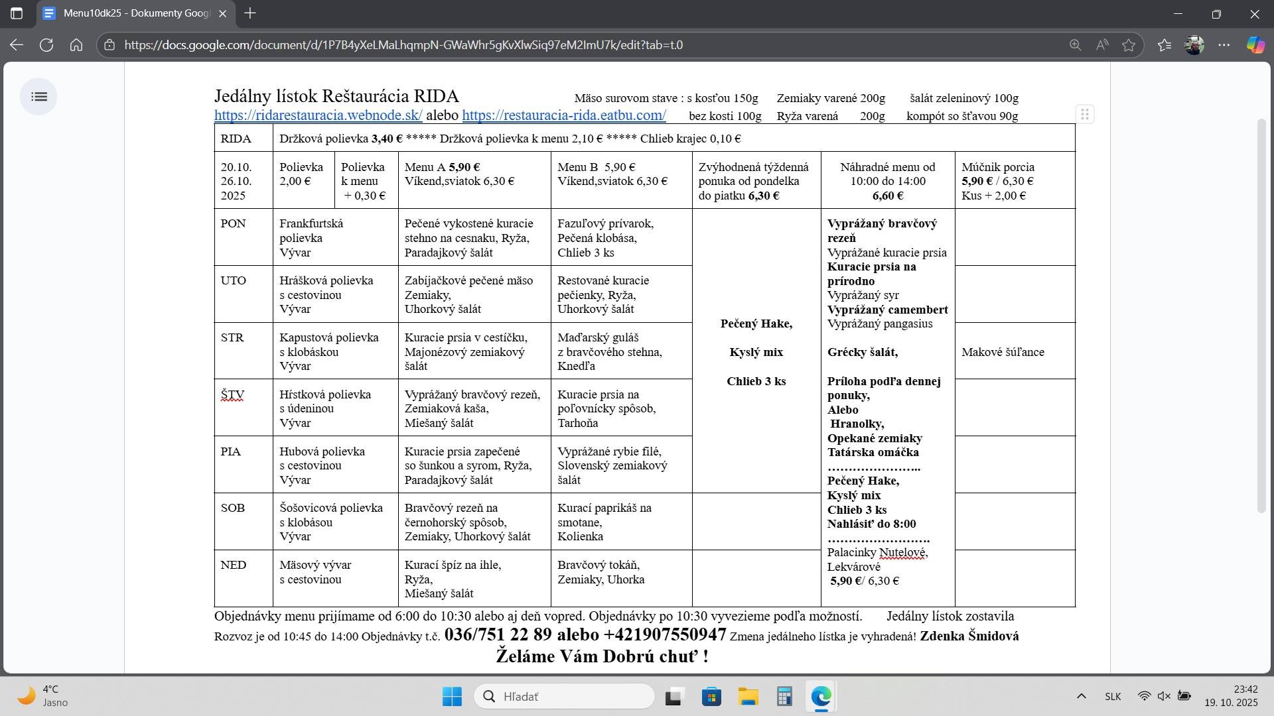Open browser home page
The height and width of the screenshot is (716, 1274).
coord(76,45)
